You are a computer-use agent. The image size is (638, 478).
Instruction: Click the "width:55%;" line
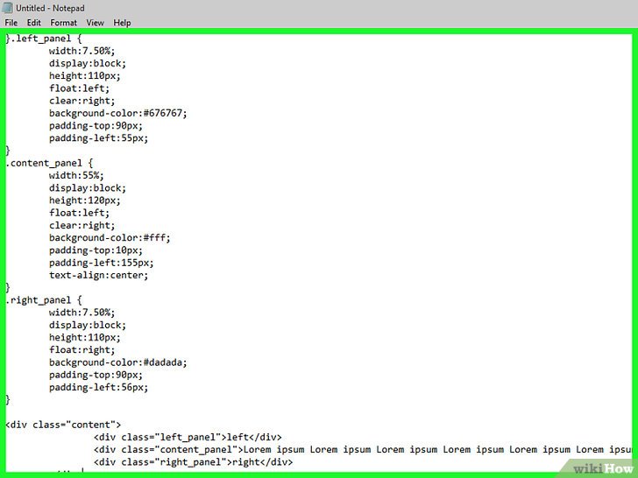(x=76, y=175)
